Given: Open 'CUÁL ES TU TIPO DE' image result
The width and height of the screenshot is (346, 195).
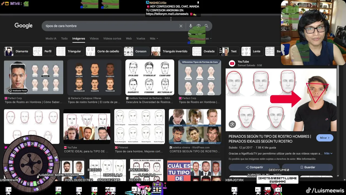Looking at the screenshot, I should click(194, 171).
